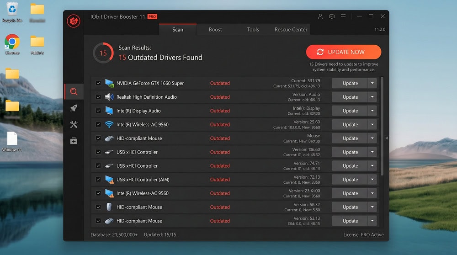
Task: Click the Intel(R) Display Audio monitor icon
Action: coord(109,111)
